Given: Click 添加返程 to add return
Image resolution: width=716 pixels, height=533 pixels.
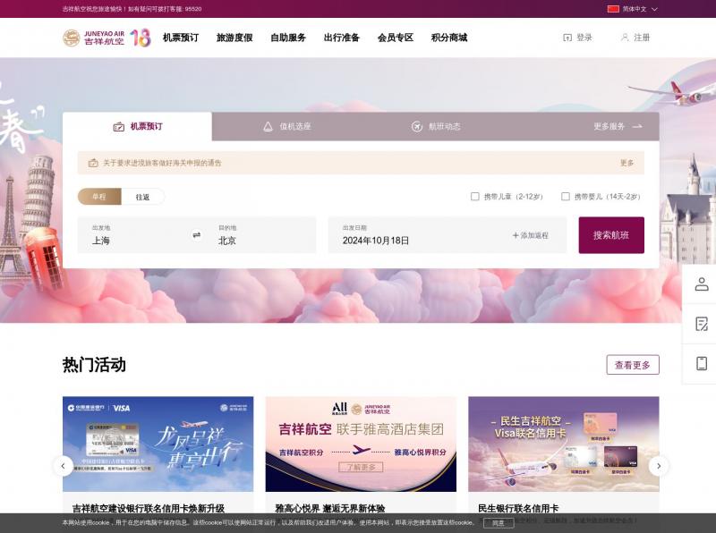Looking at the screenshot, I should tap(530, 235).
